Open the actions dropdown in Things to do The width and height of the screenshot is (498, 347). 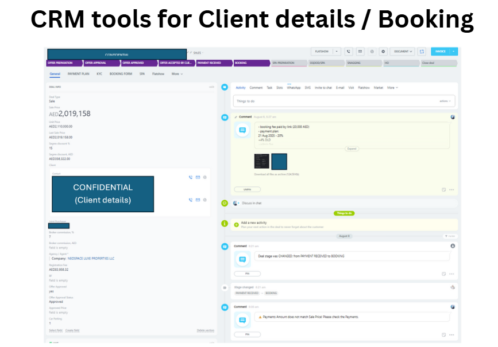445,101
